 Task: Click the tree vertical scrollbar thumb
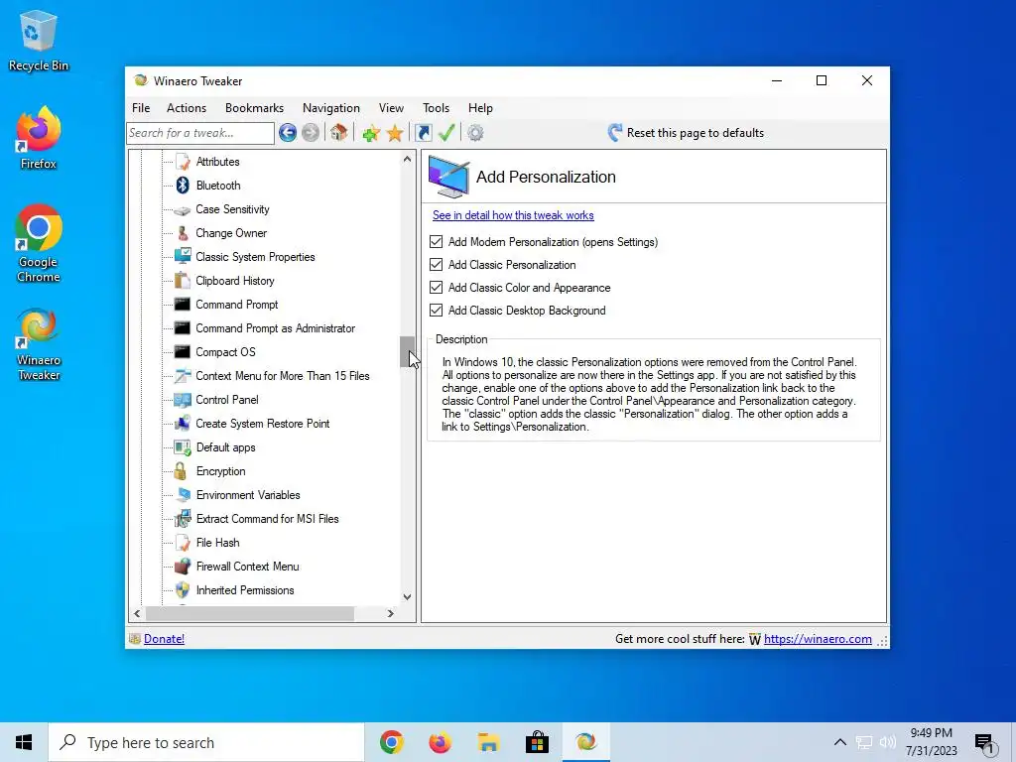click(x=407, y=352)
